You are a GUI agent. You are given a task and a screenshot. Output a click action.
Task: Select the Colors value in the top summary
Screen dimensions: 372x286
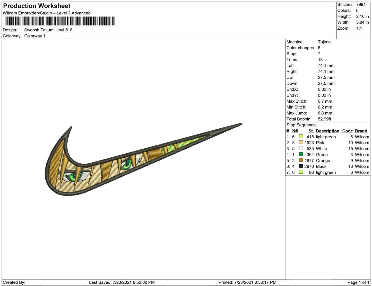pos(357,11)
